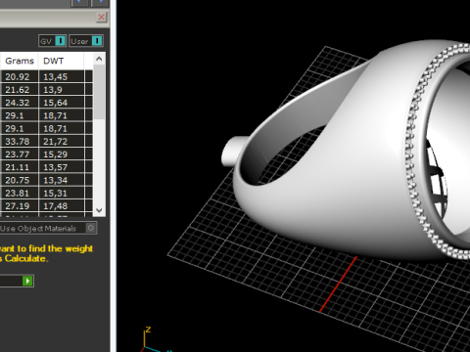The height and width of the screenshot is (352, 470).
Task: Click the Grams column header
Action: click(20, 61)
